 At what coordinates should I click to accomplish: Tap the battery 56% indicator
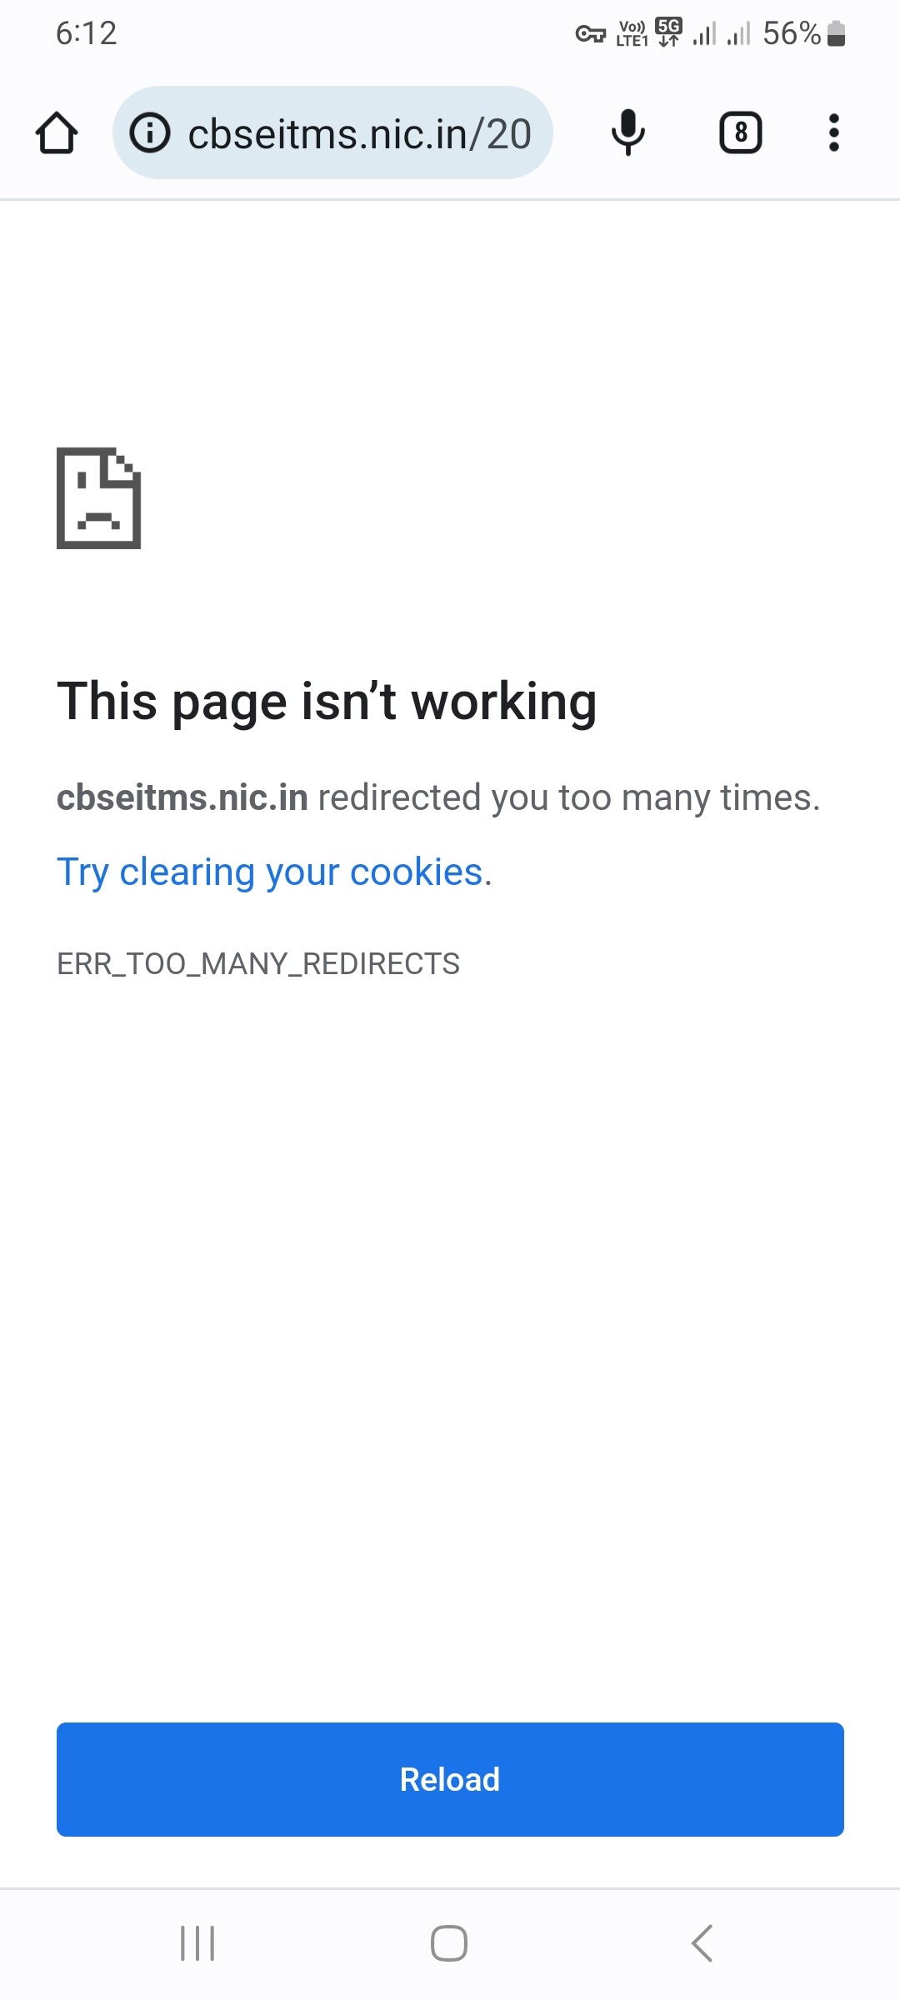[x=804, y=33]
